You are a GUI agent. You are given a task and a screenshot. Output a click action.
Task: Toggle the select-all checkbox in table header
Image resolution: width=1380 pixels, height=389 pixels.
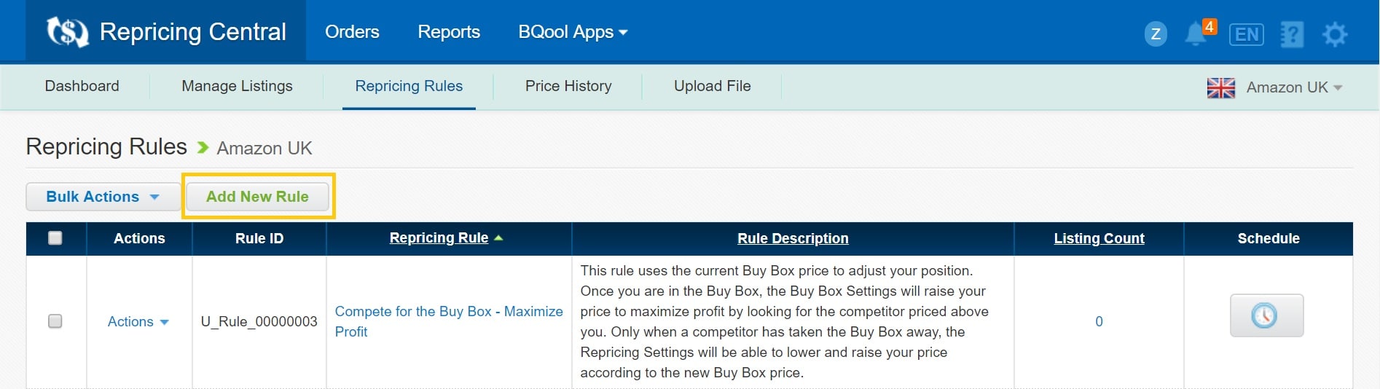[55, 238]
